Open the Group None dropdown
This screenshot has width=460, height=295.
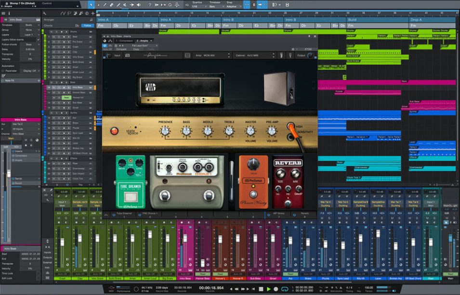point(30,30)
